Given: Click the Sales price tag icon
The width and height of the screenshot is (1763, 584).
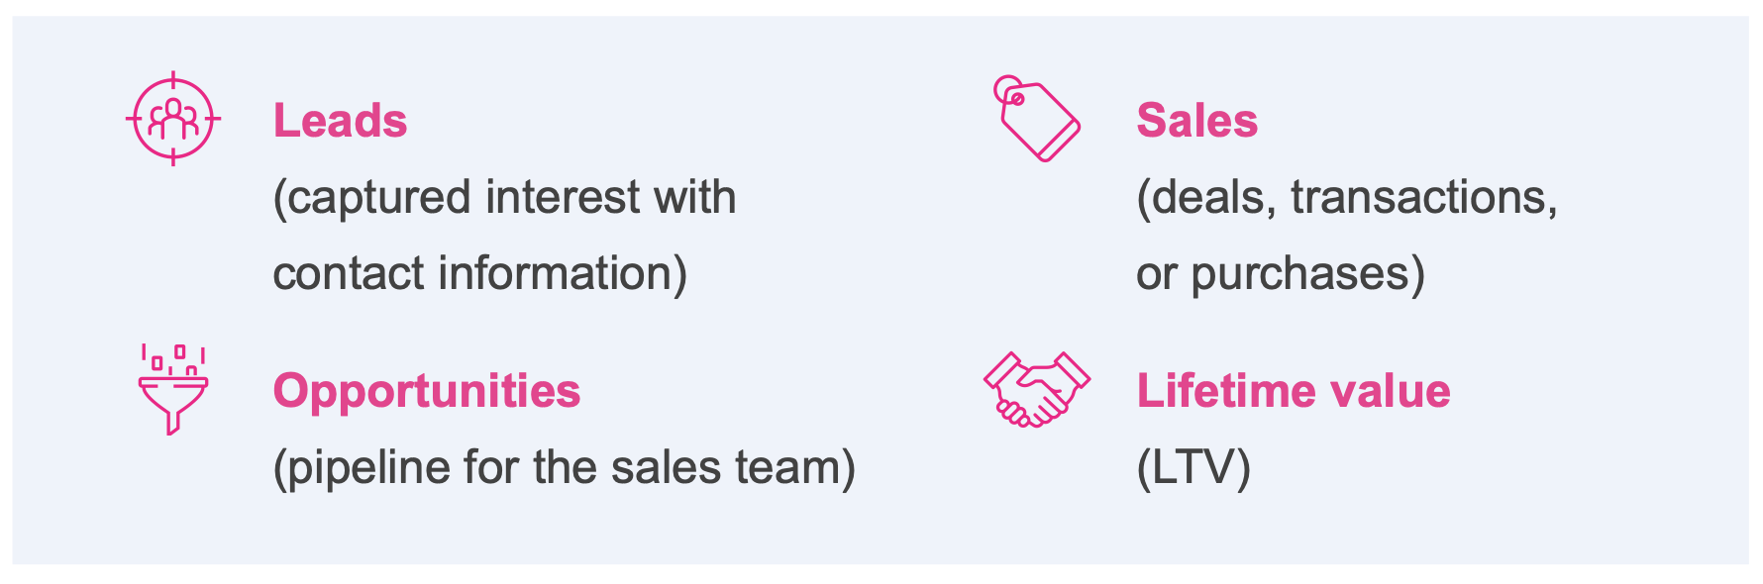Looking at the screenshot, I should point(1037,119).
